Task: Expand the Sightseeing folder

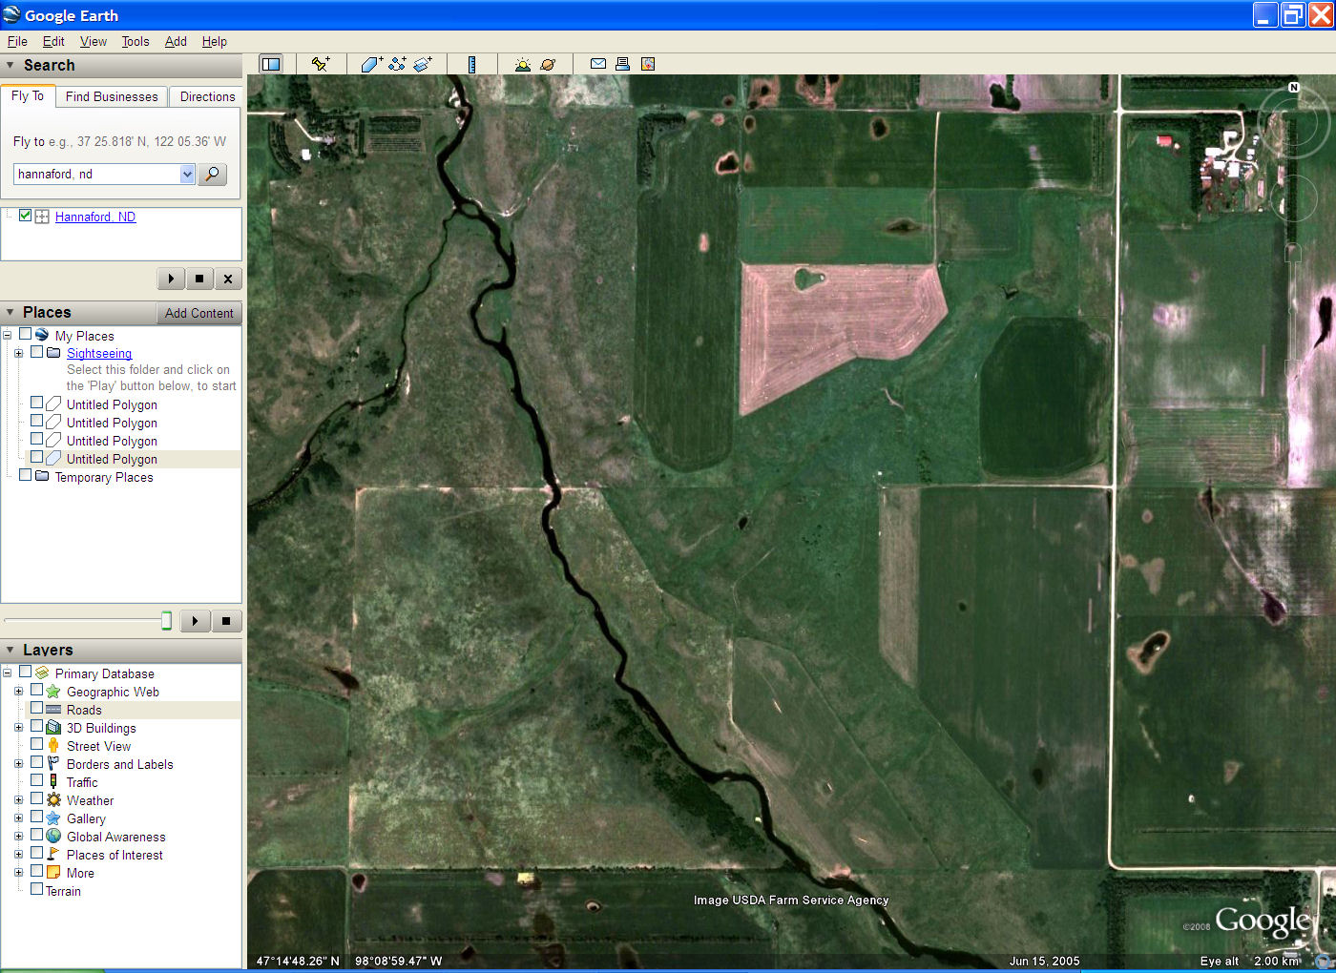Action: [x=18, y=353]
